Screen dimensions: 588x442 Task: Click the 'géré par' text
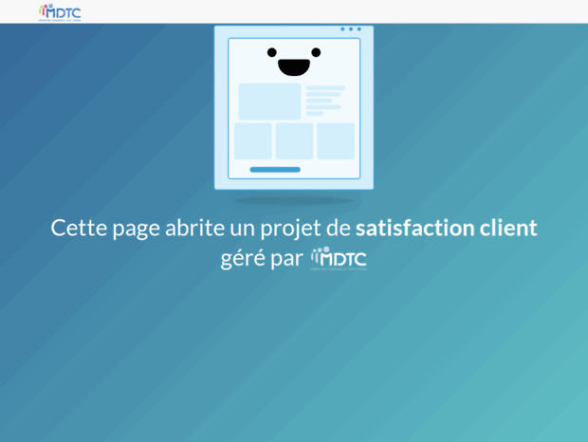(x=261, y=259)
